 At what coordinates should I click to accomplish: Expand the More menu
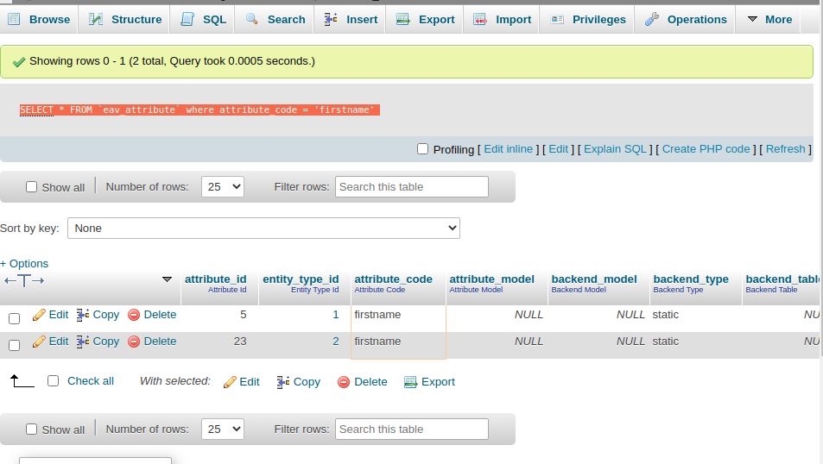[x=769, y=19]
